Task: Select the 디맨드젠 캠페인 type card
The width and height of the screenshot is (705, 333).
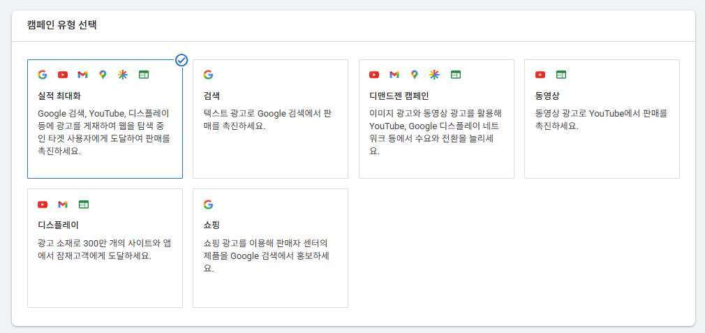Action: pyautogui.click(x=436, y=119)
